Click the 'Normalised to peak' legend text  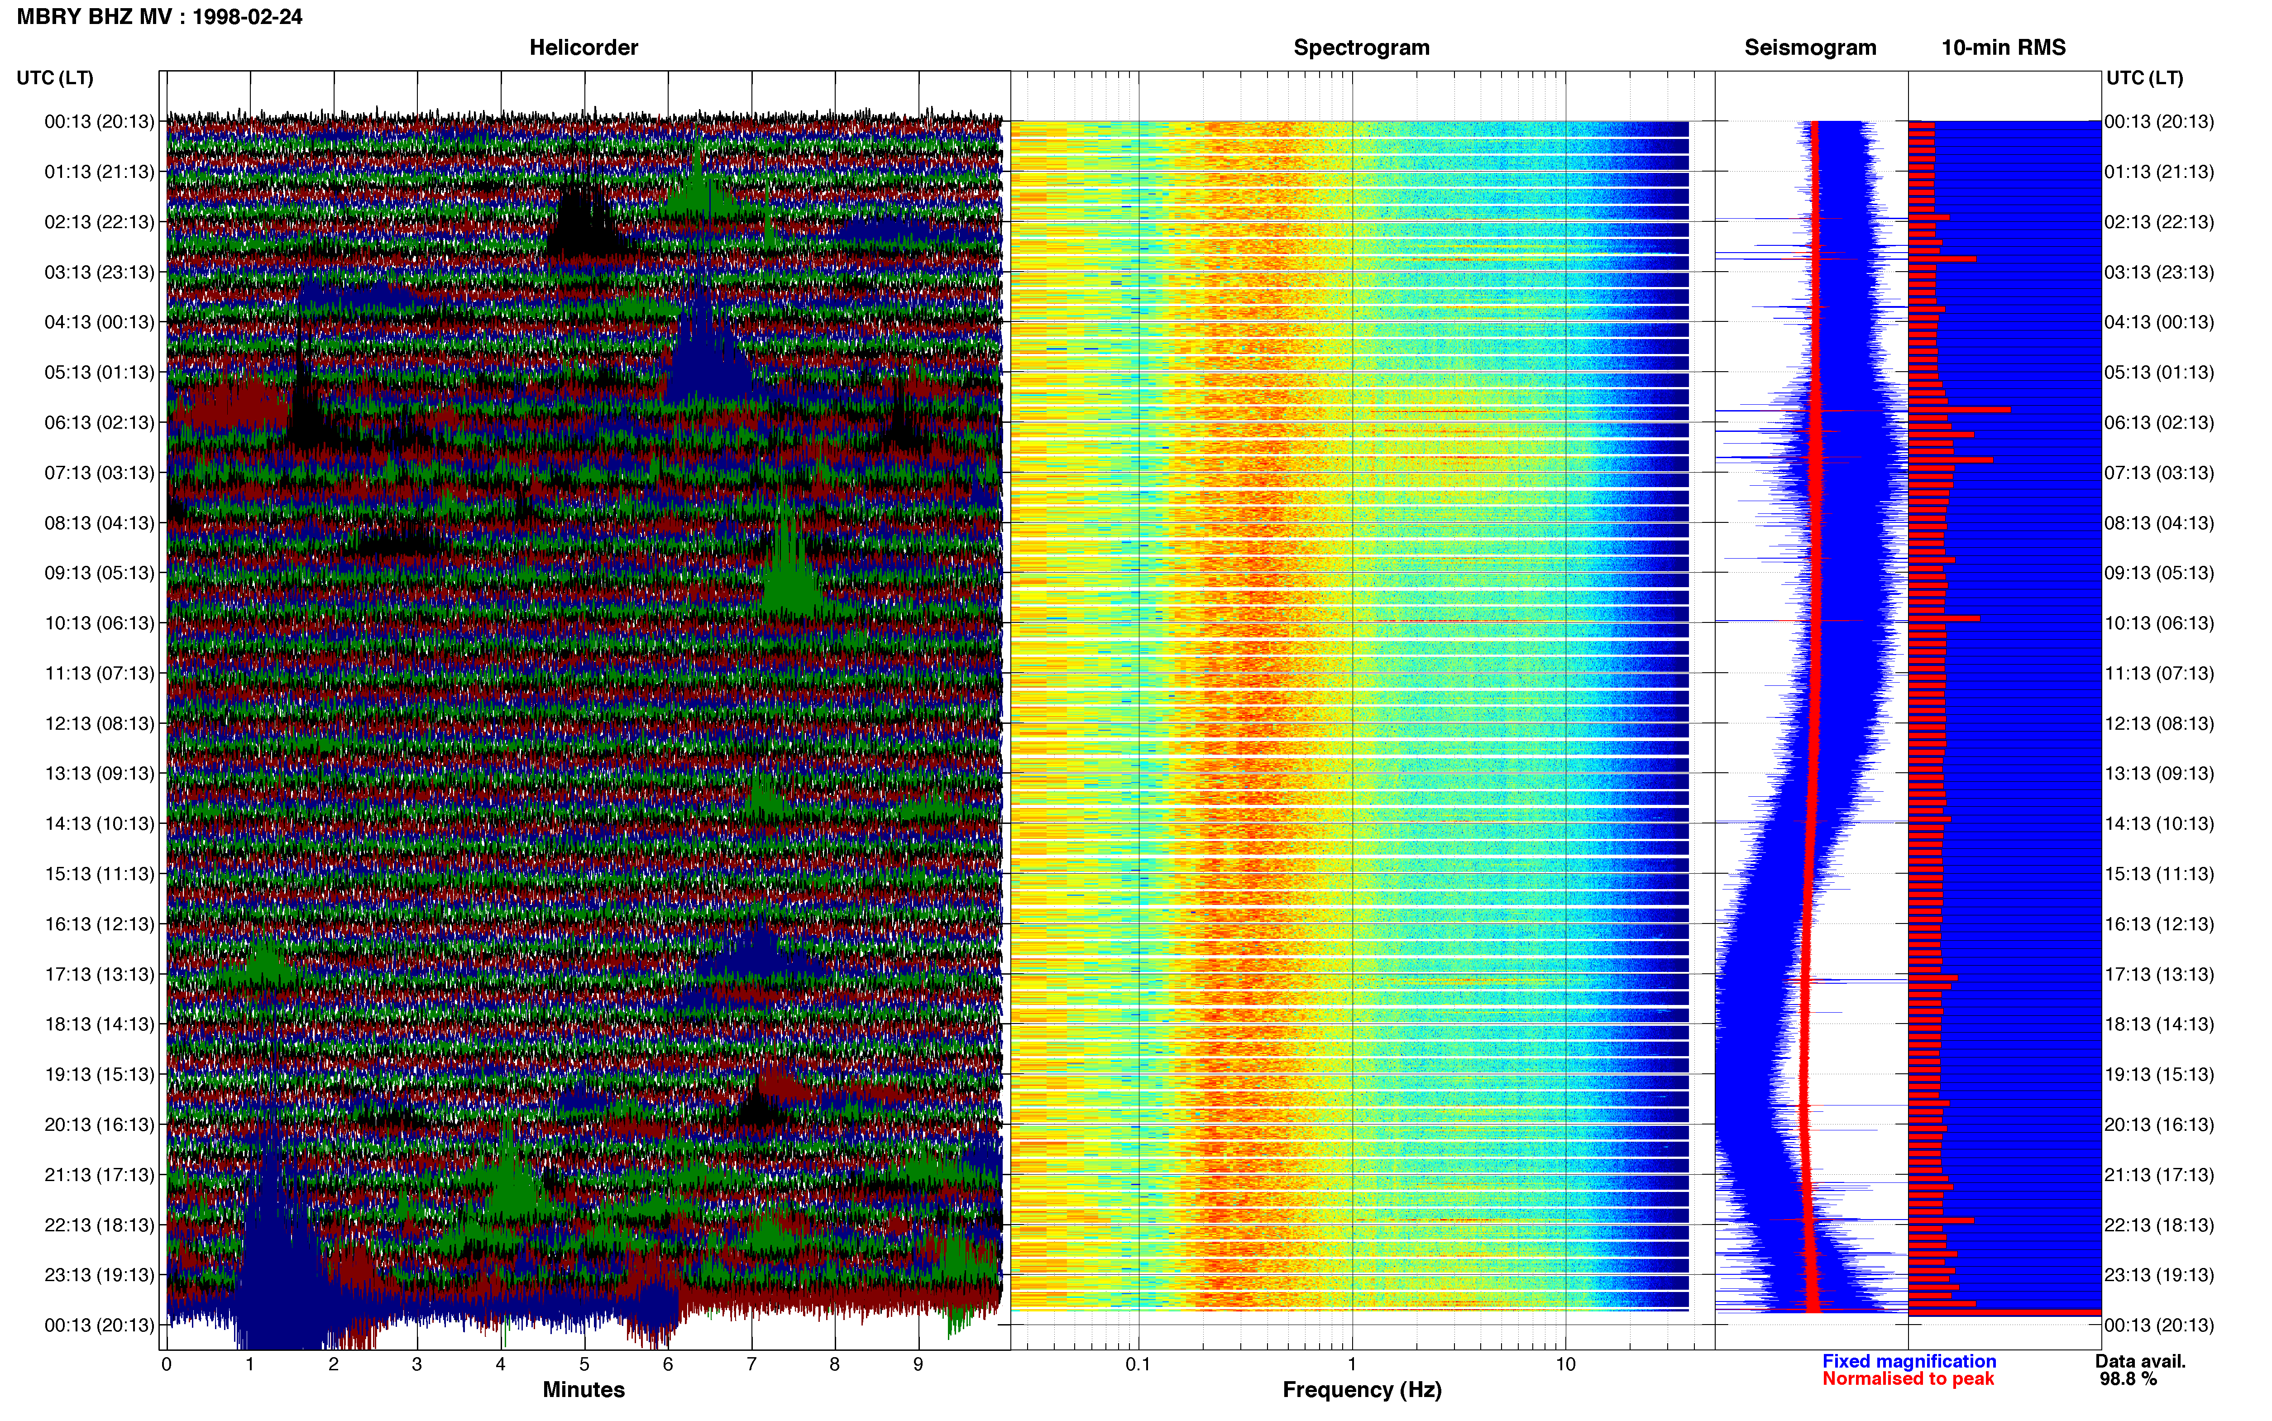[1908, 1379]
